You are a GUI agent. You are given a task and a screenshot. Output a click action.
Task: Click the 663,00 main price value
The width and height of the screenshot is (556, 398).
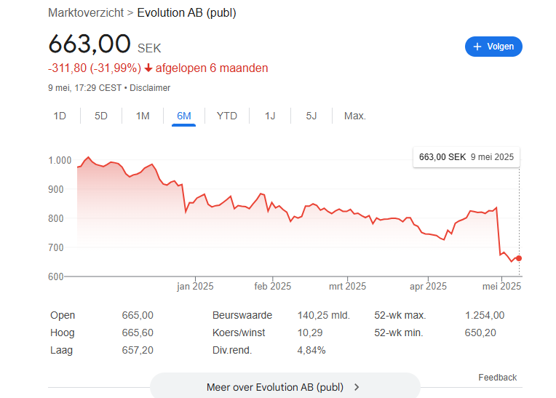(x=90, y=44)
